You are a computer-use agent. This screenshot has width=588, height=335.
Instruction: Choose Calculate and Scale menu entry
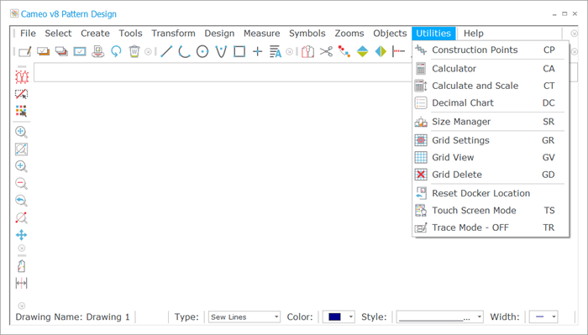point(491,86)
